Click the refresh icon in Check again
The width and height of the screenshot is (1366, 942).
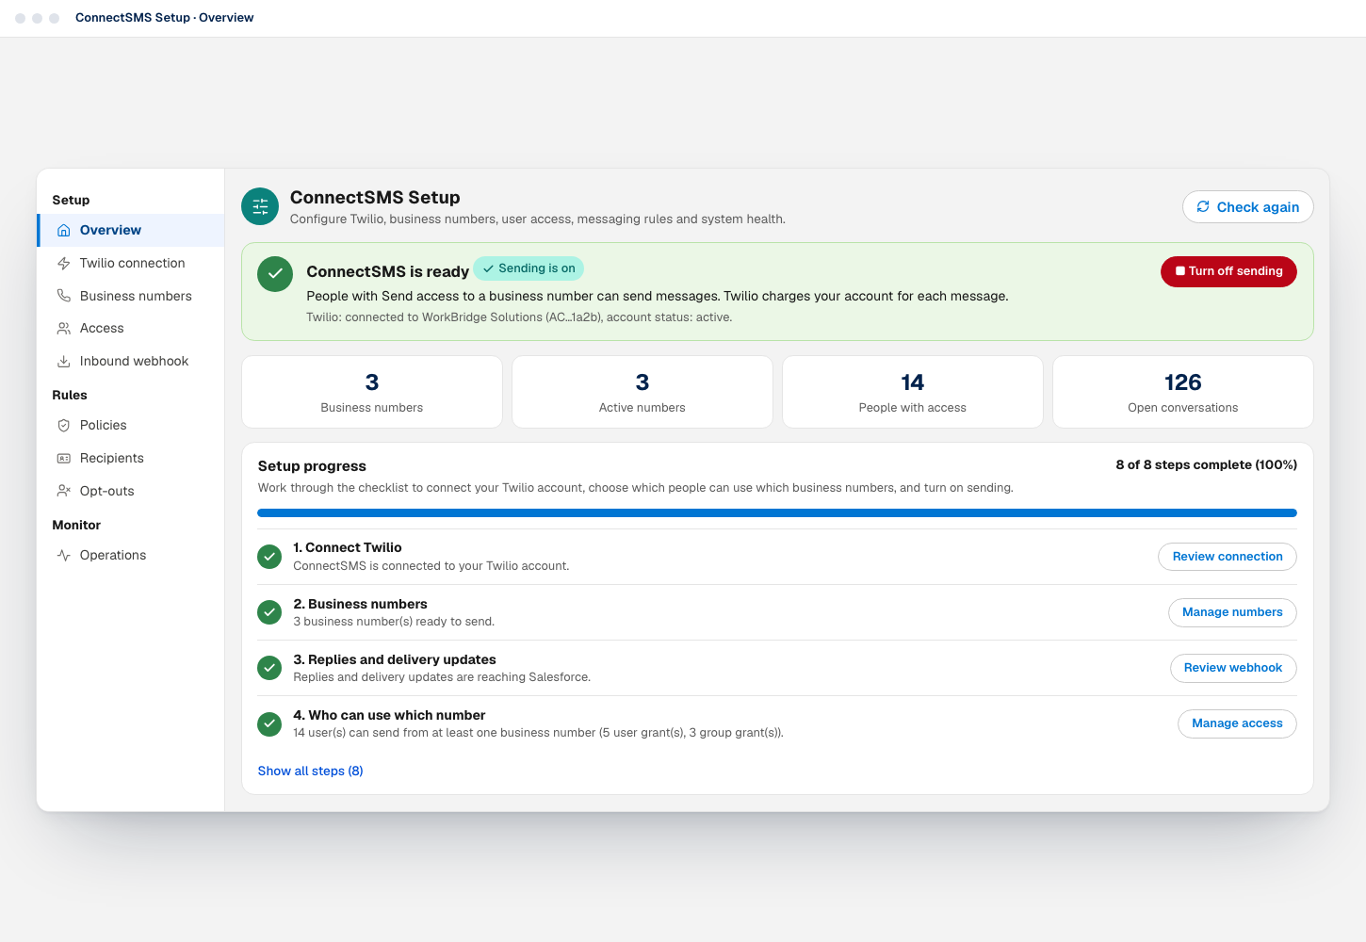click(x=1203, y=207)
